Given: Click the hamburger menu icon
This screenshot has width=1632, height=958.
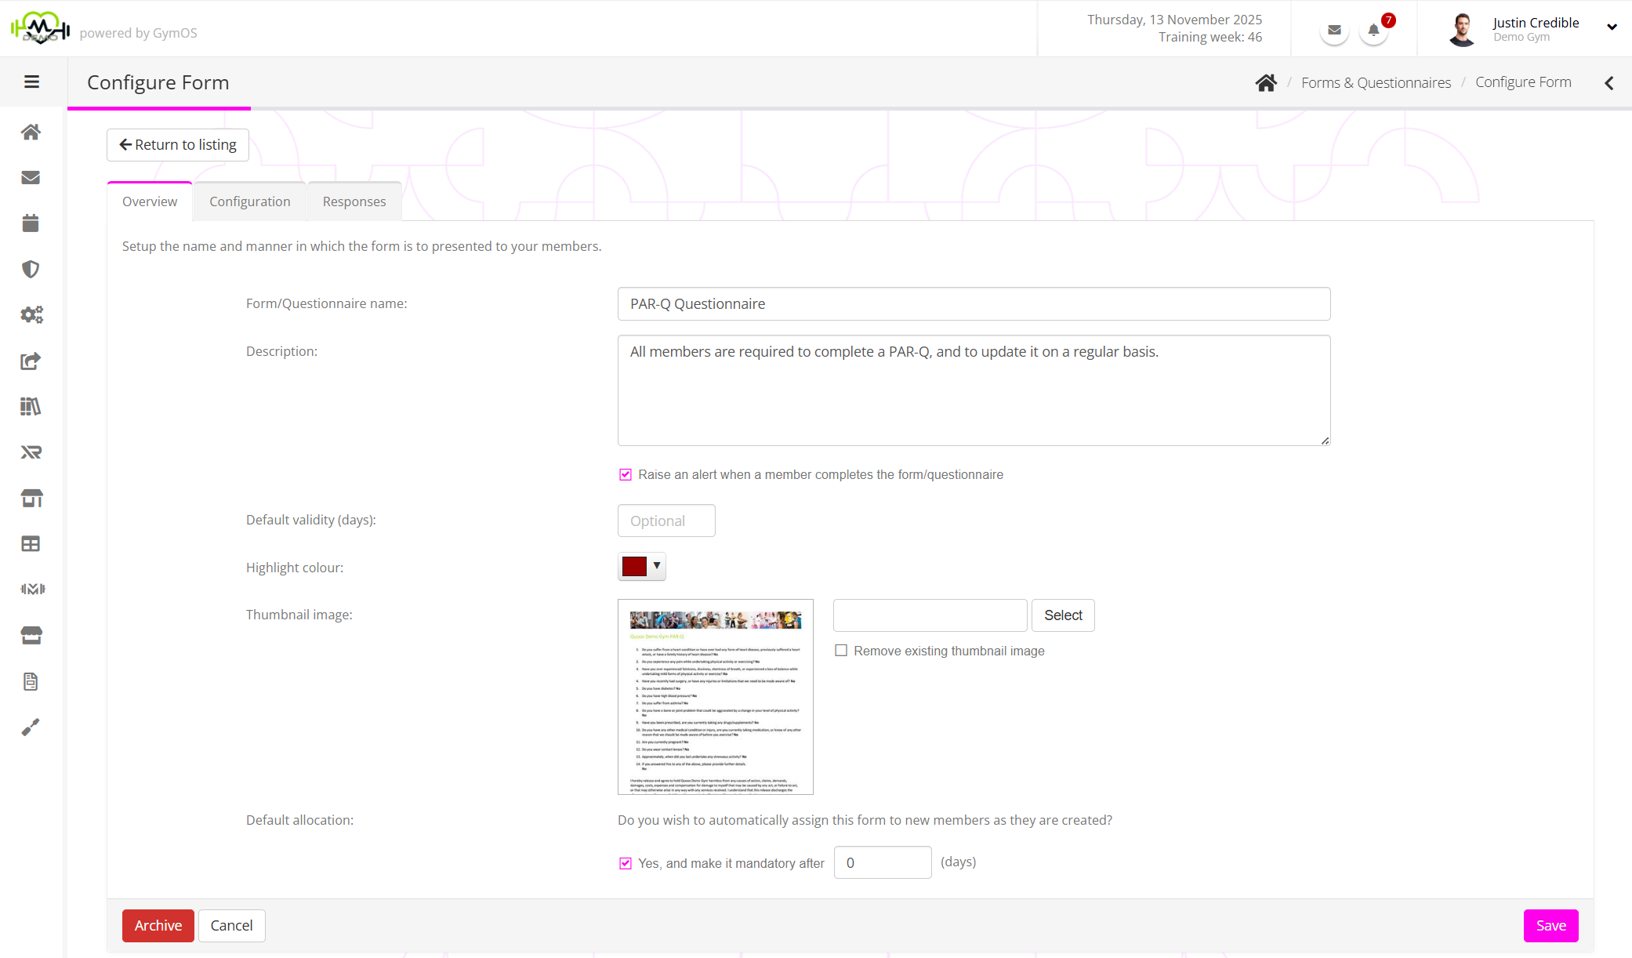Looking at the screenshot, I should coord(31,82).
